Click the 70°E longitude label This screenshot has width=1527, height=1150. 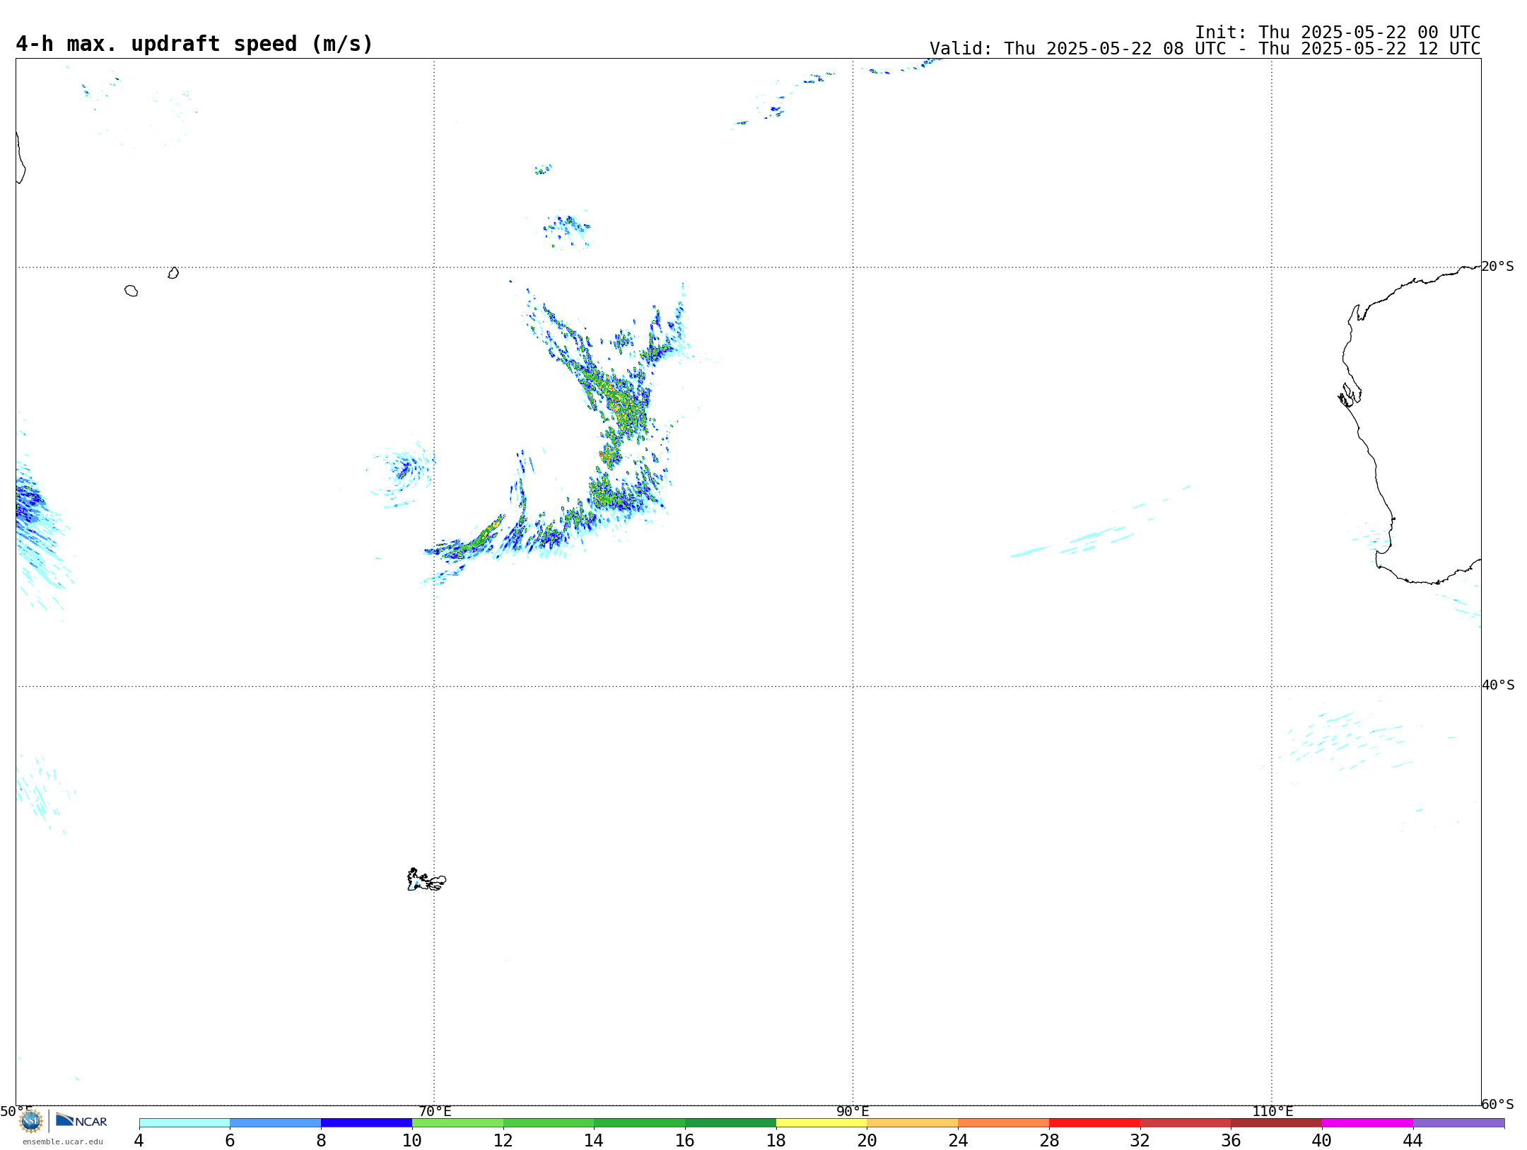point(435,1111)
